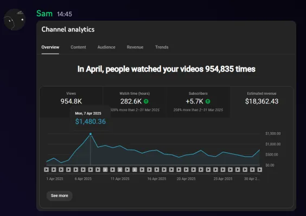Screen dimensions: 306x216
Task: Click the 1 Apr 2025 date label
Action: click(55, 179)
